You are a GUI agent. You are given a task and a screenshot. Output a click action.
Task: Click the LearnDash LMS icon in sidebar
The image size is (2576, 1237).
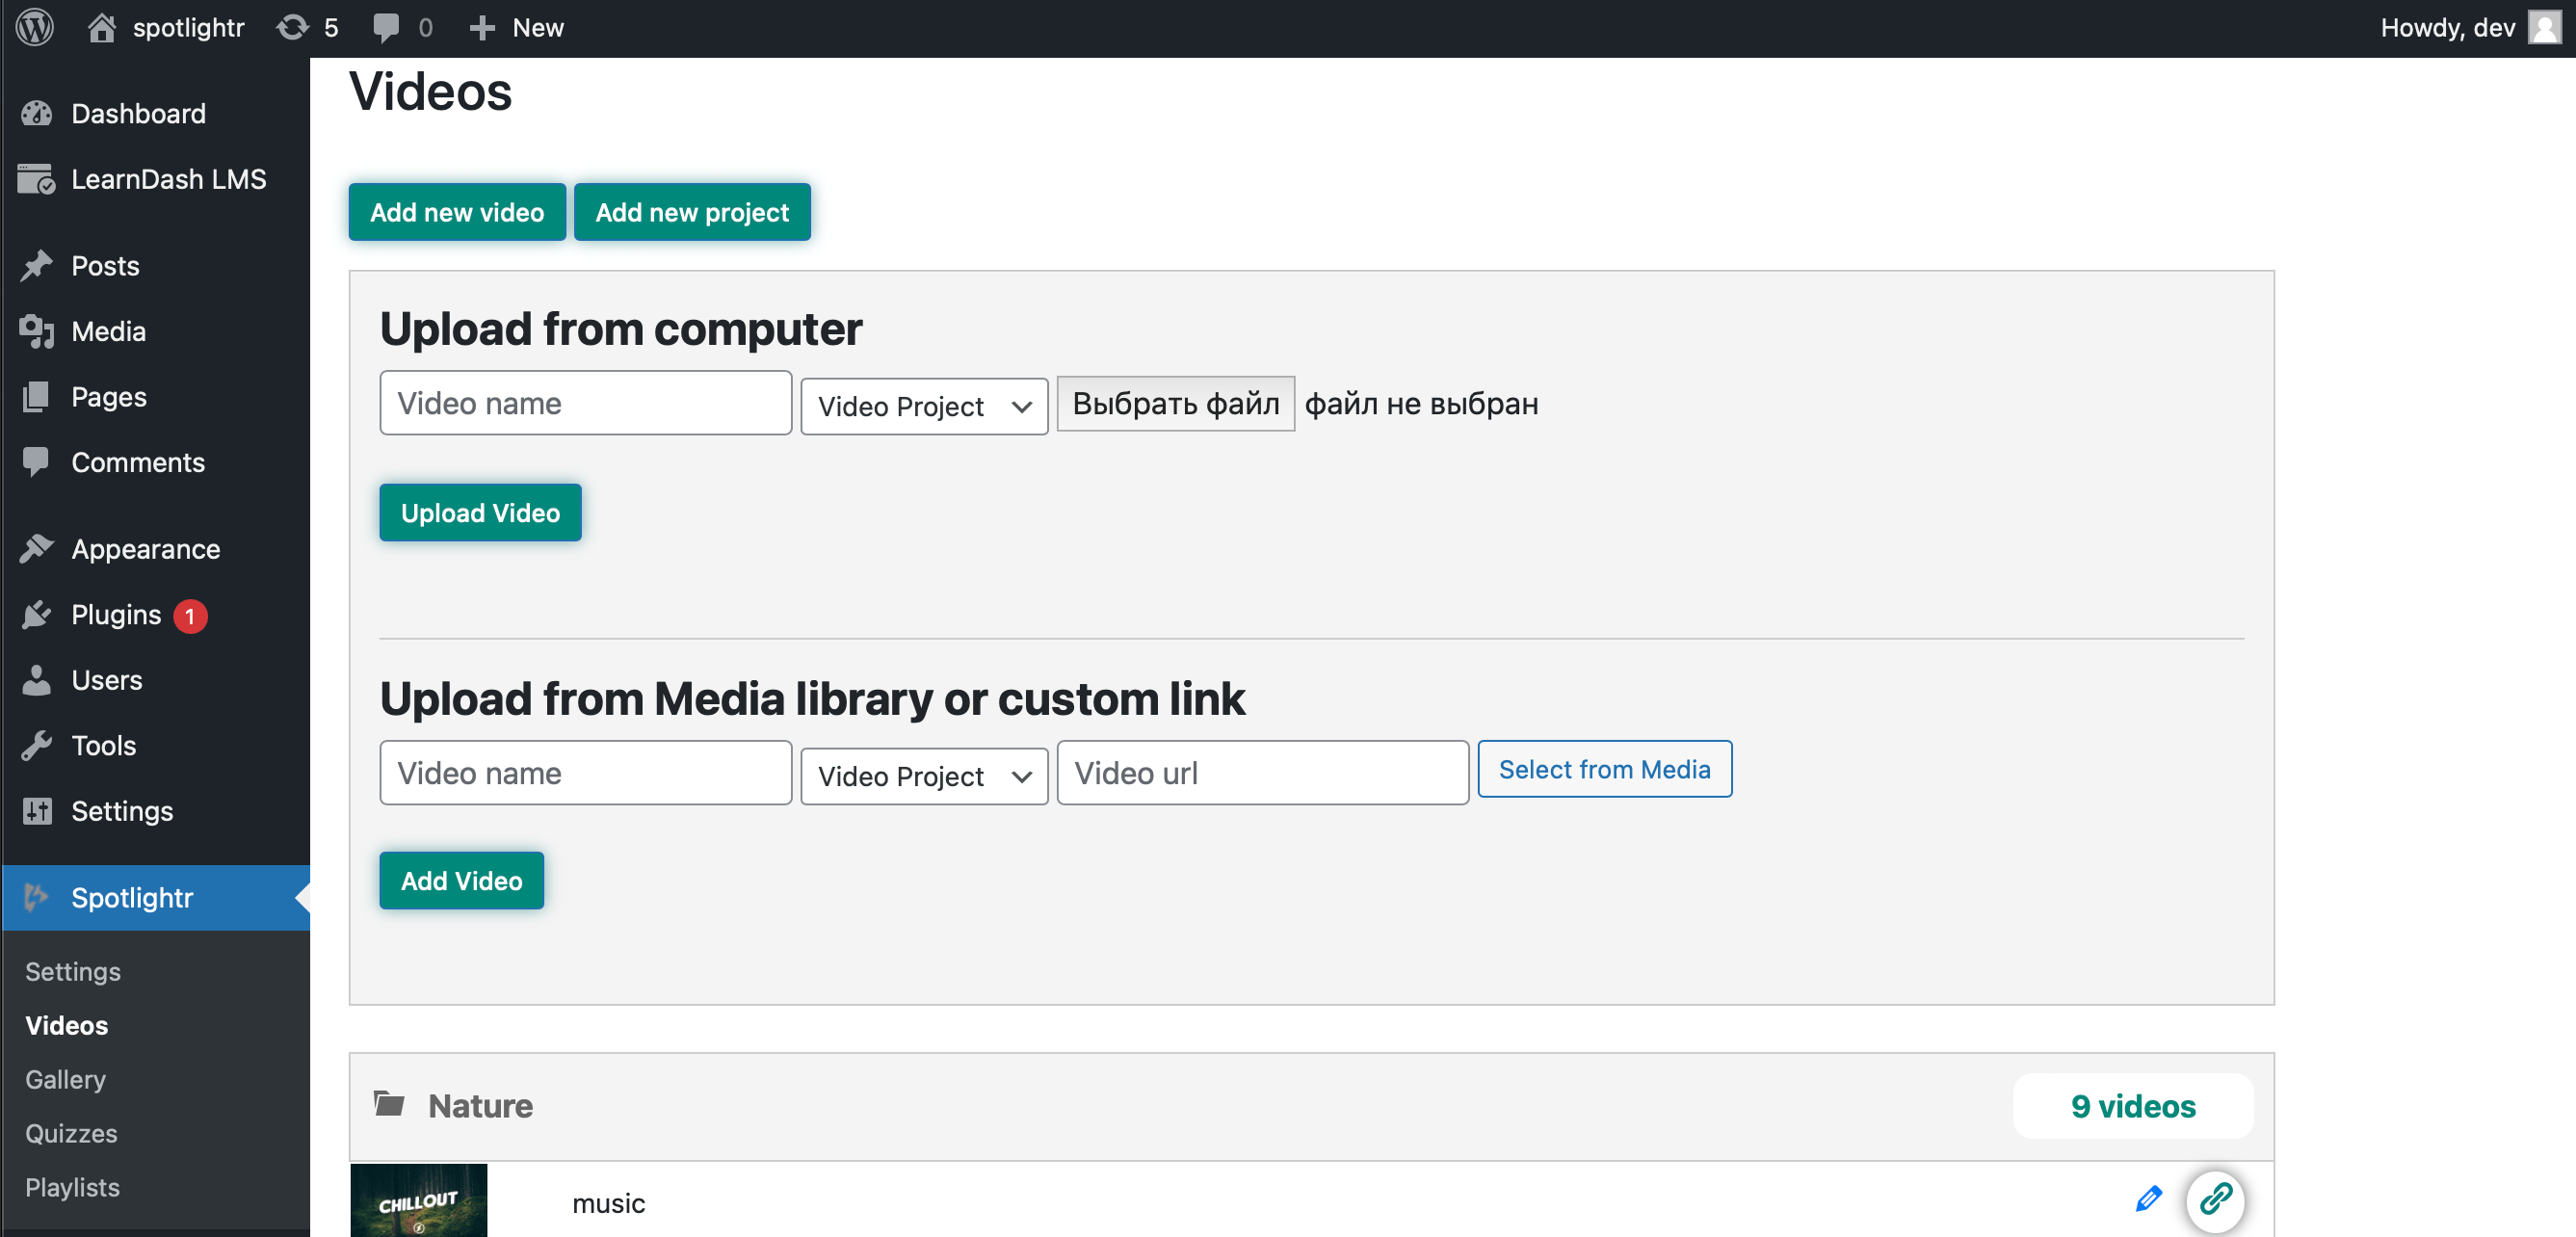click(37, 179)
